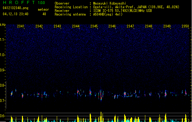This screenshot has height=122, width=192.
Task: Click the date stamp 04.12.13 23:40
Action: click(x=16, y=14)
